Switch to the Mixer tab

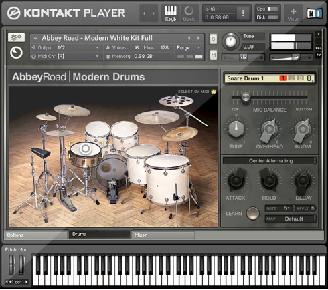pyautogui.click(x=163, y=235)
